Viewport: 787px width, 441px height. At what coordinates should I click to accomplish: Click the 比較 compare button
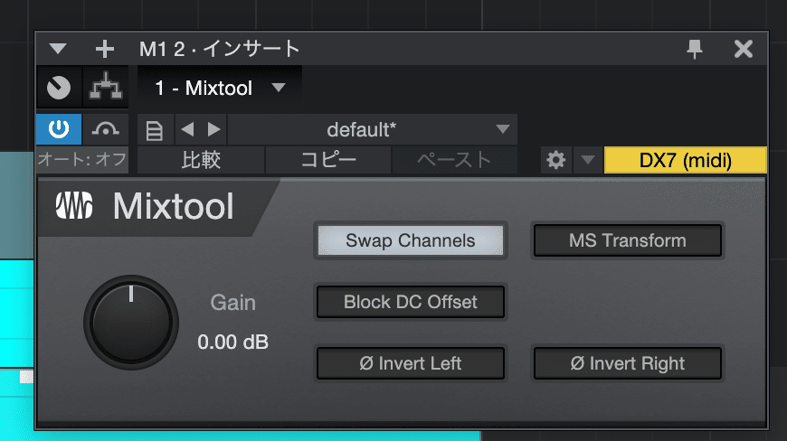pos(201,160)
